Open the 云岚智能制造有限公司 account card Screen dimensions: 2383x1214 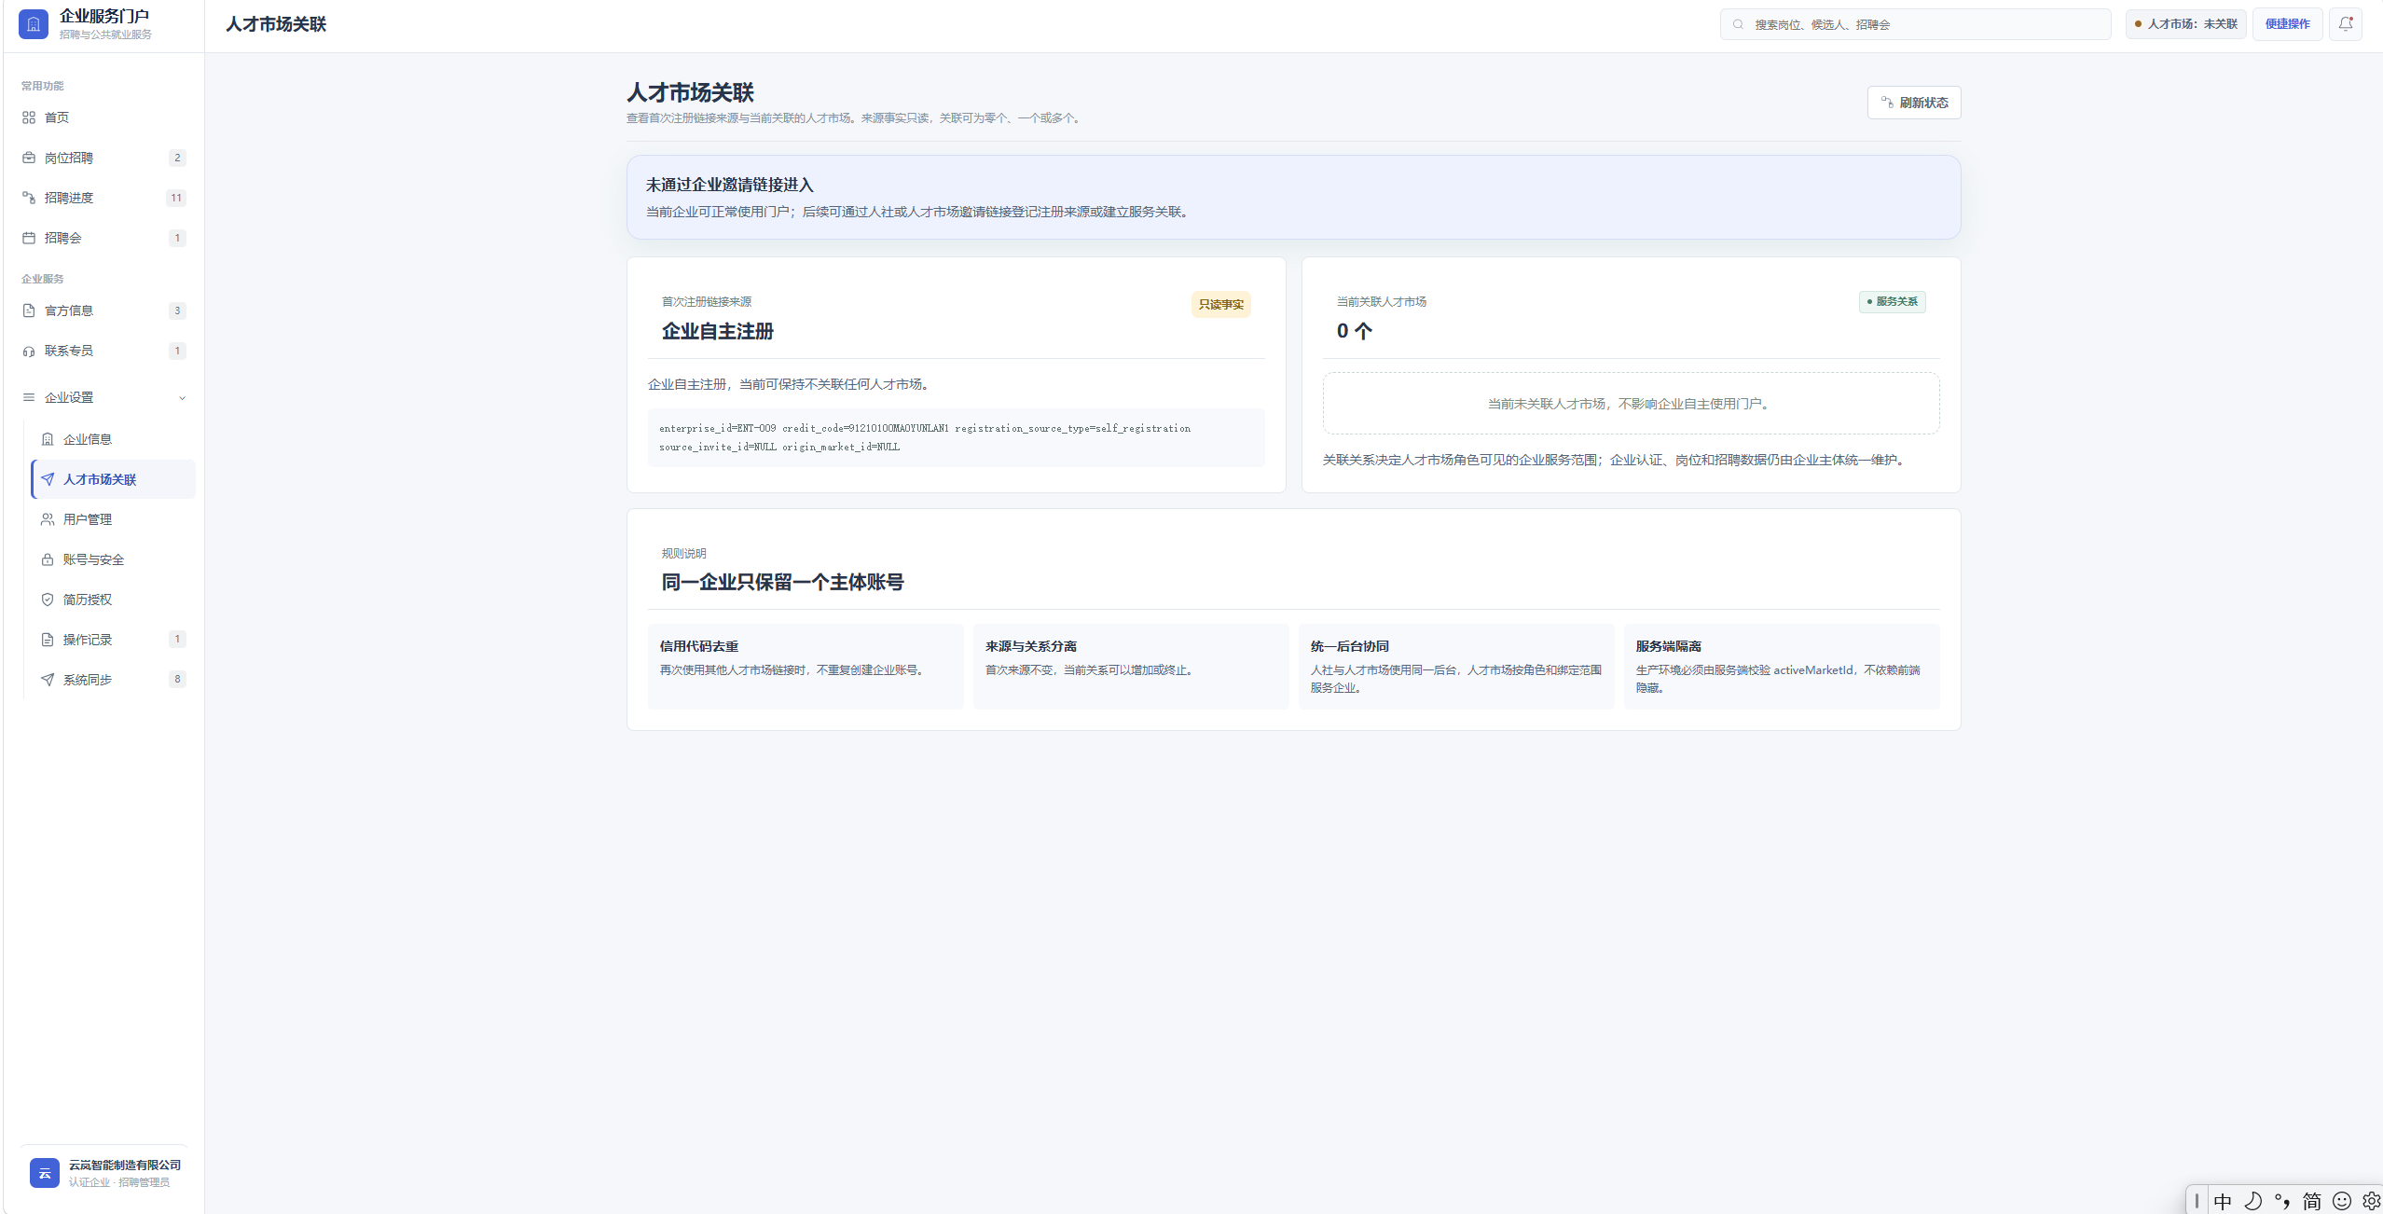click(104, 1173)
